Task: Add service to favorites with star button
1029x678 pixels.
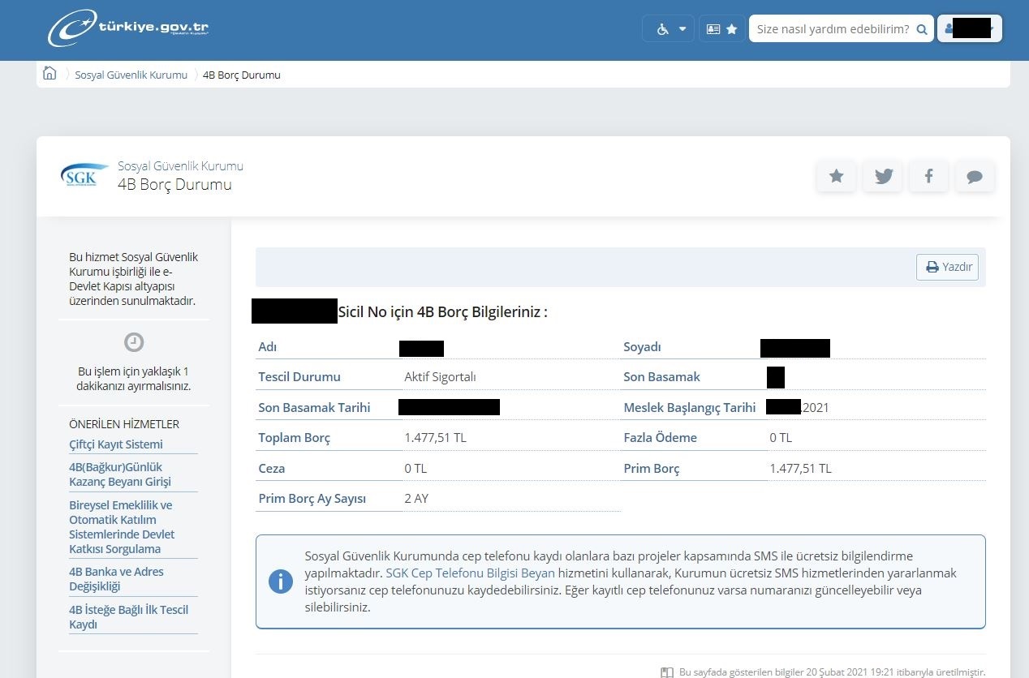Action: point(836,176)
